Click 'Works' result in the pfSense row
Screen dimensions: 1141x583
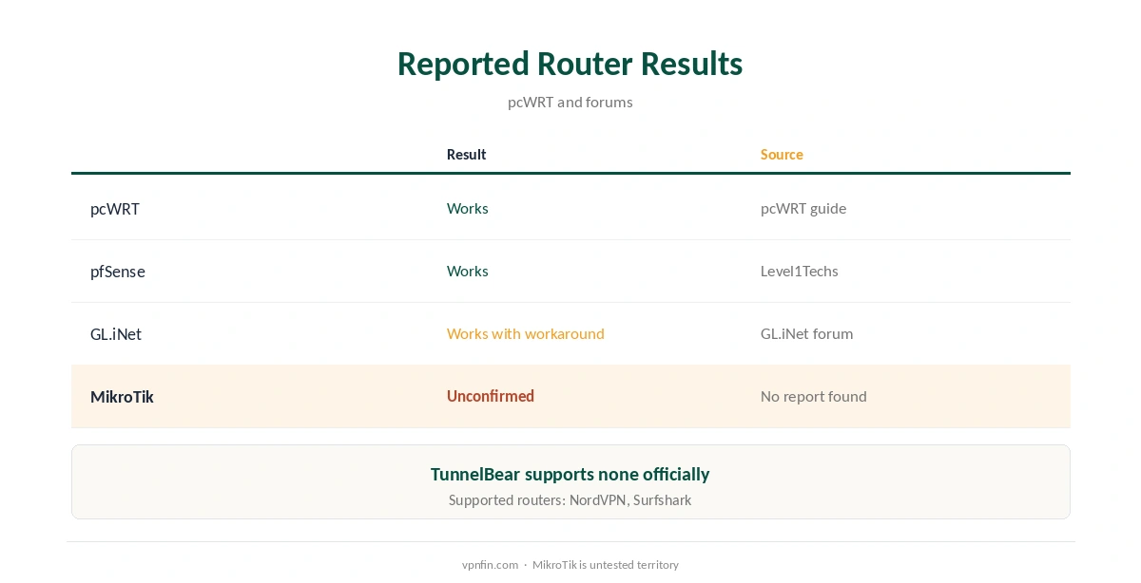pos(468,271)
